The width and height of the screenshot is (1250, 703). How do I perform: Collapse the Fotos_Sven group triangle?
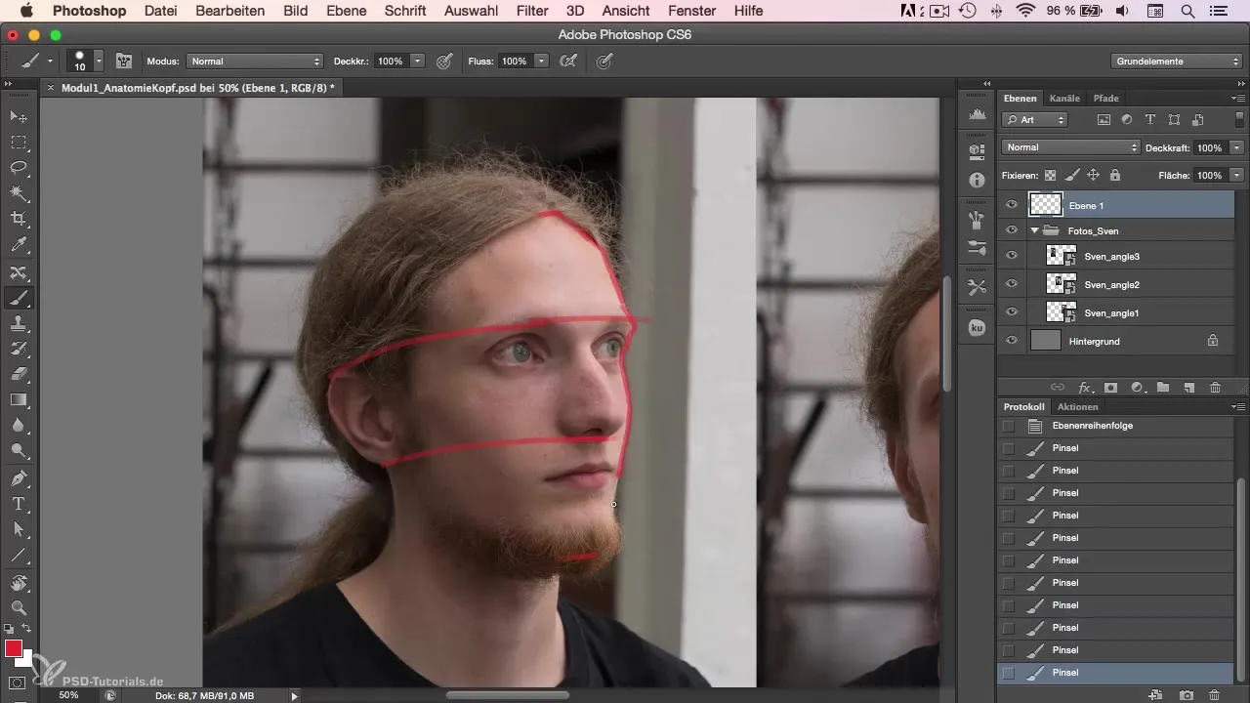click(x=1034, y=231)
